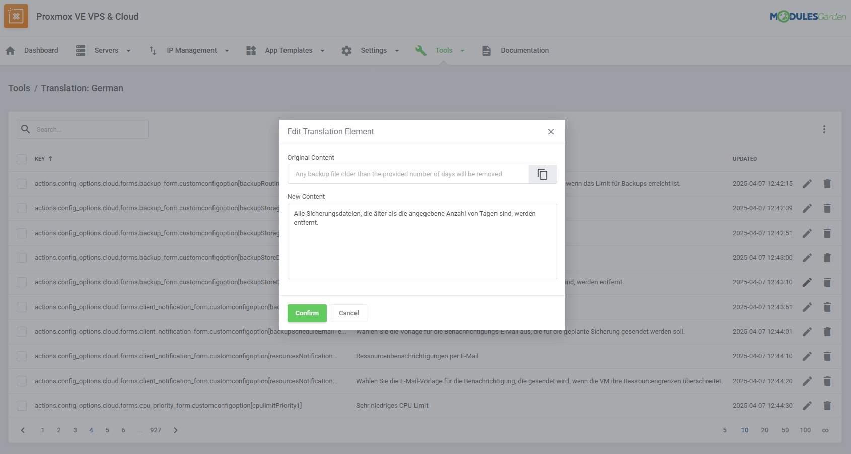Click the Tools wrench icon
This screenshot has height=454, width=851.
click(x=421, y=50)
